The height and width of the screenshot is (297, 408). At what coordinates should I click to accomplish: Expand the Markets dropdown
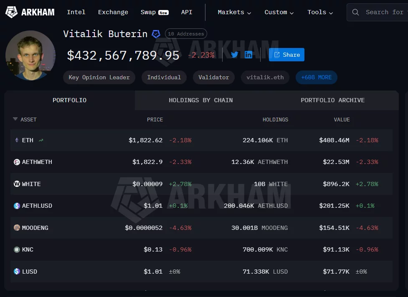tap(234, 12)
